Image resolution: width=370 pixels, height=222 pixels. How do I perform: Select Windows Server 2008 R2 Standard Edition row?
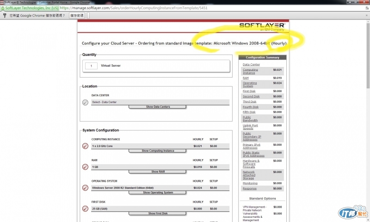point(160,188)
